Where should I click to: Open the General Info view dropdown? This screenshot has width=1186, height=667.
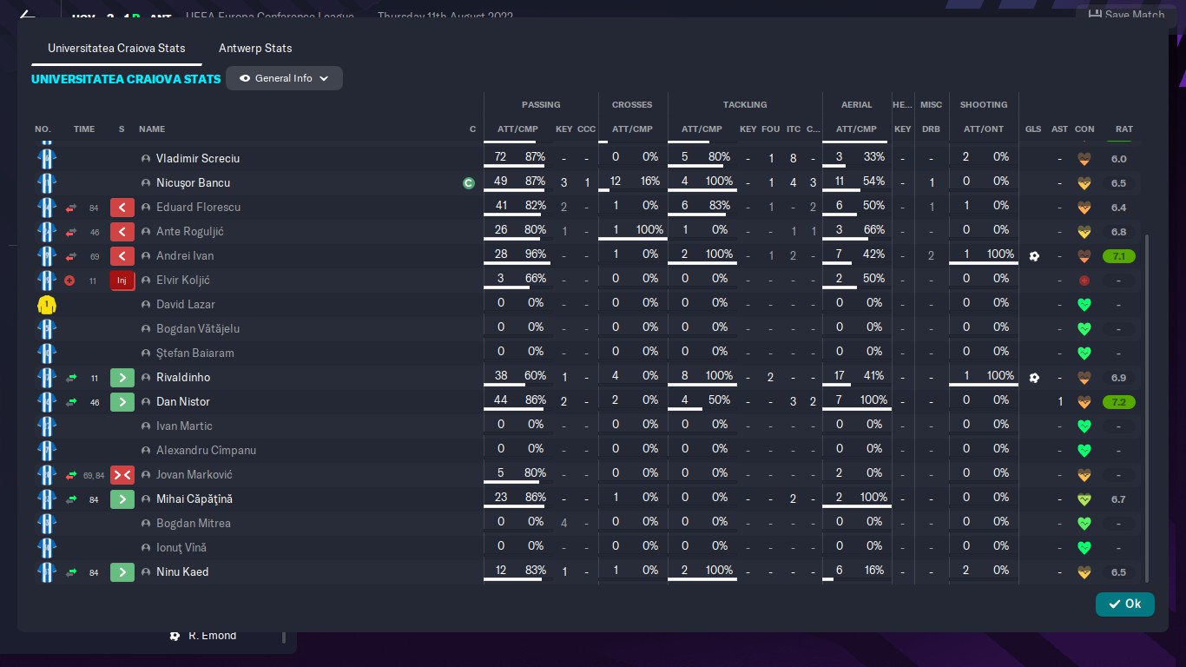tap(284, 78)
